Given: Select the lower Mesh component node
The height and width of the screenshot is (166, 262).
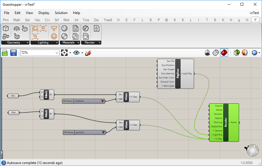Looking at the screenshot, I should point(46,114).
